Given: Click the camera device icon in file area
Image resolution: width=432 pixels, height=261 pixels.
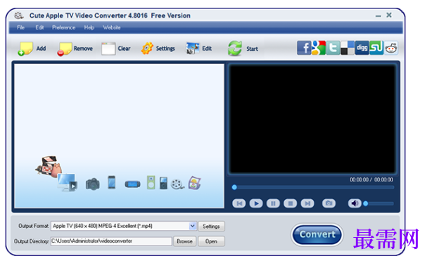Looking at the screenshot, I should coord(93,184).
